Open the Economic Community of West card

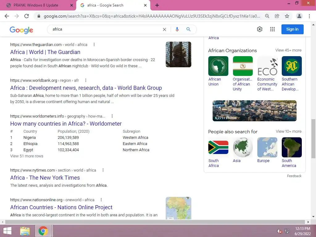click(x=267, y=74)
